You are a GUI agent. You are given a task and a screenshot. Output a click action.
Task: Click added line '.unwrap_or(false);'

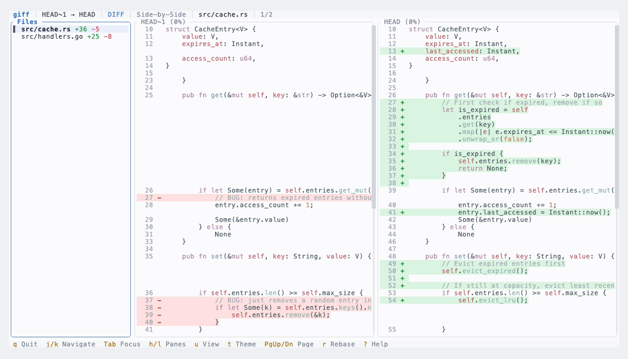click(456, 139)
